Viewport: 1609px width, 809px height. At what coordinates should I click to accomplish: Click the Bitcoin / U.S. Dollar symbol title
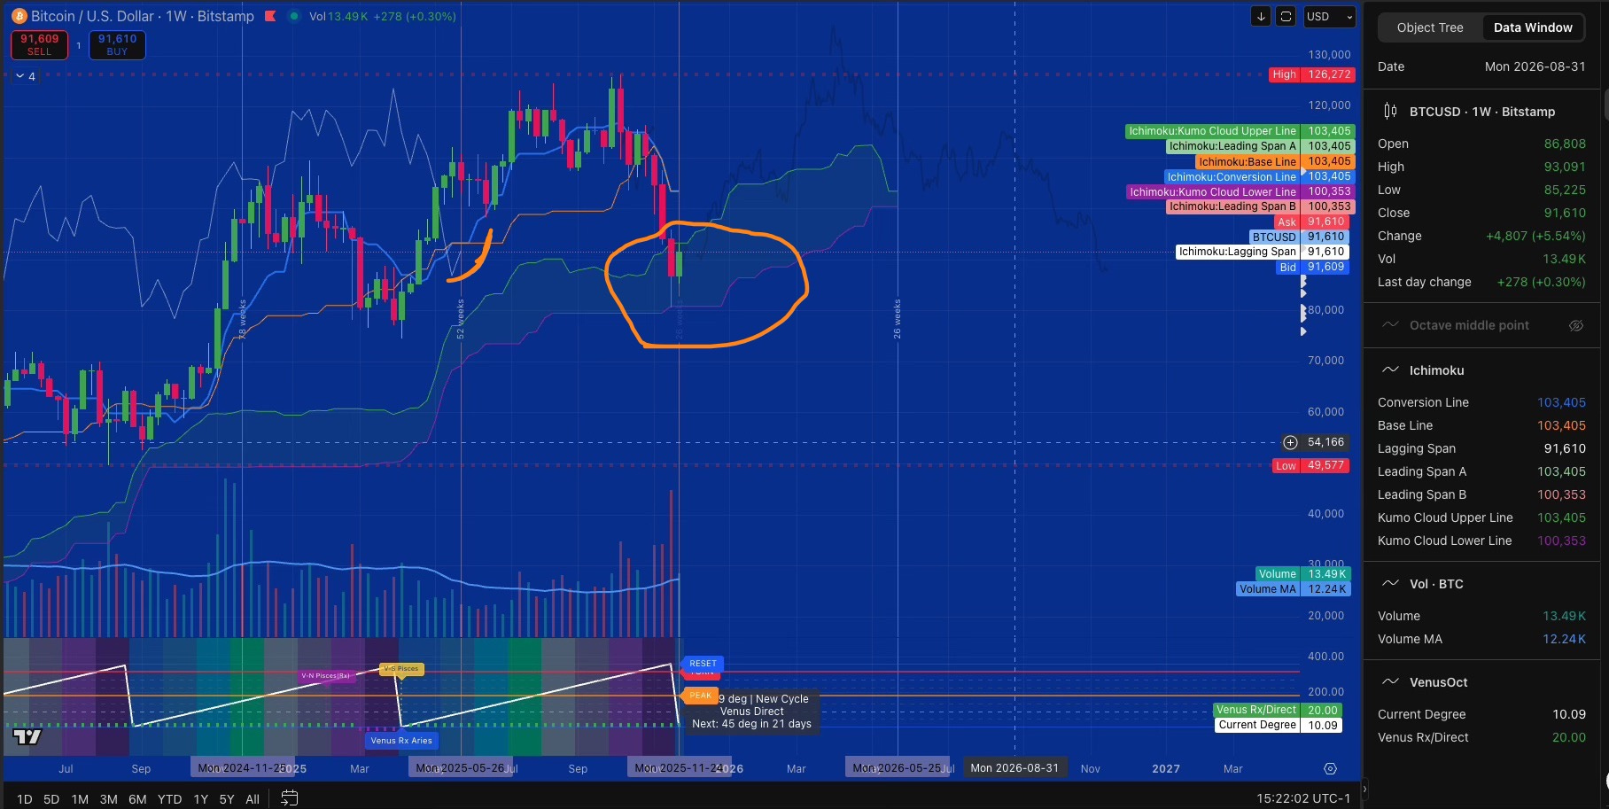click(x=142, y=16)
